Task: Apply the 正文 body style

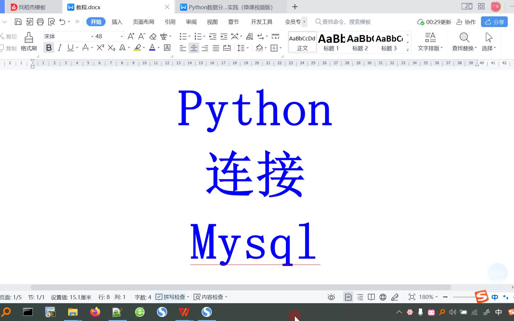Action: tap(302, 42)
